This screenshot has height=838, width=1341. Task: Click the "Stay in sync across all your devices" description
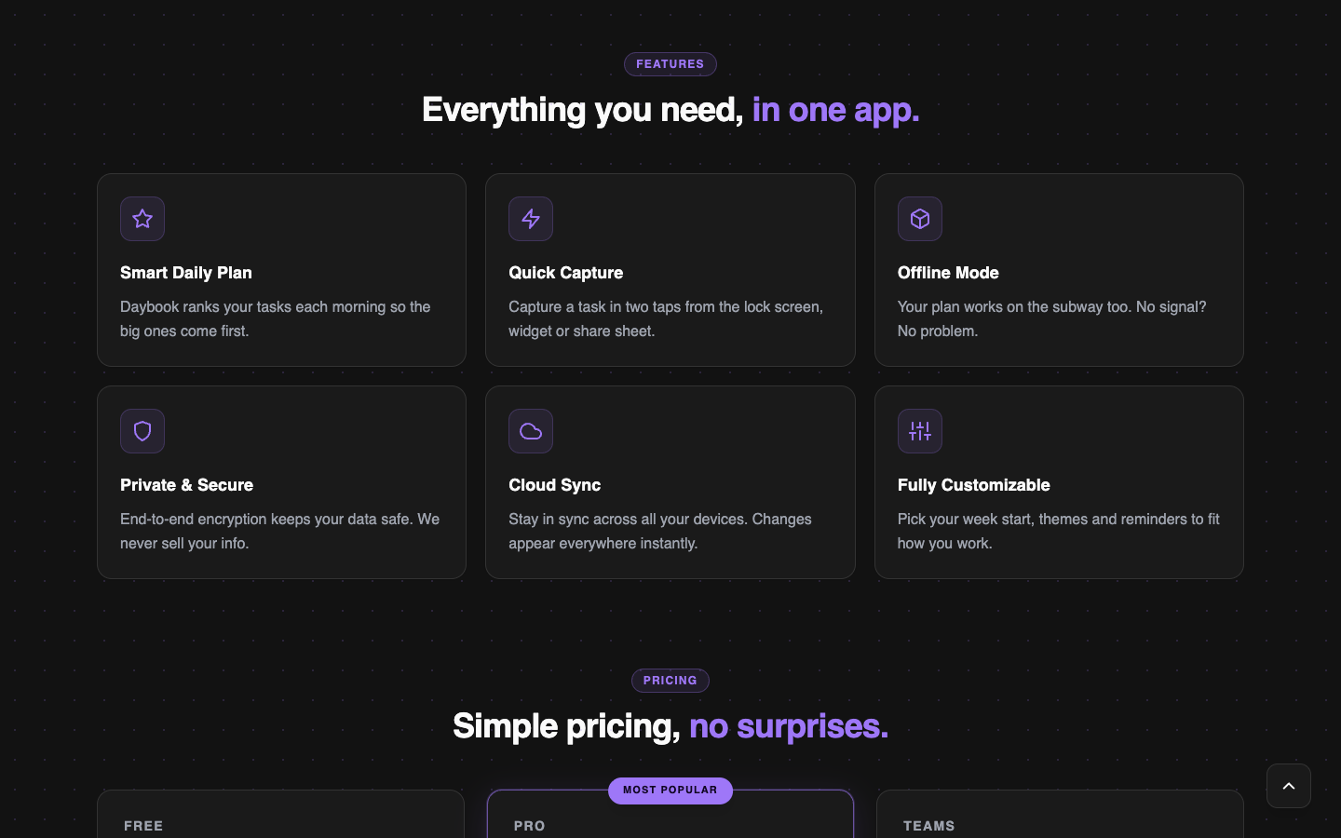coord(660,532)
